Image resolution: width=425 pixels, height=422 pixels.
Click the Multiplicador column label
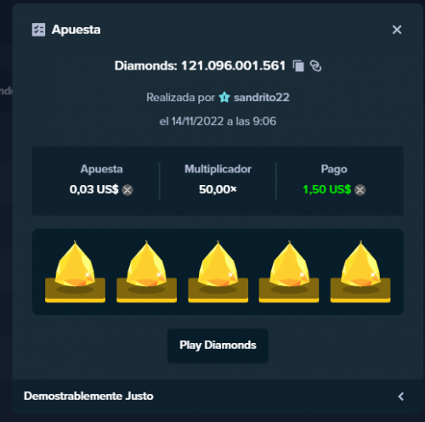coord(218,169)
